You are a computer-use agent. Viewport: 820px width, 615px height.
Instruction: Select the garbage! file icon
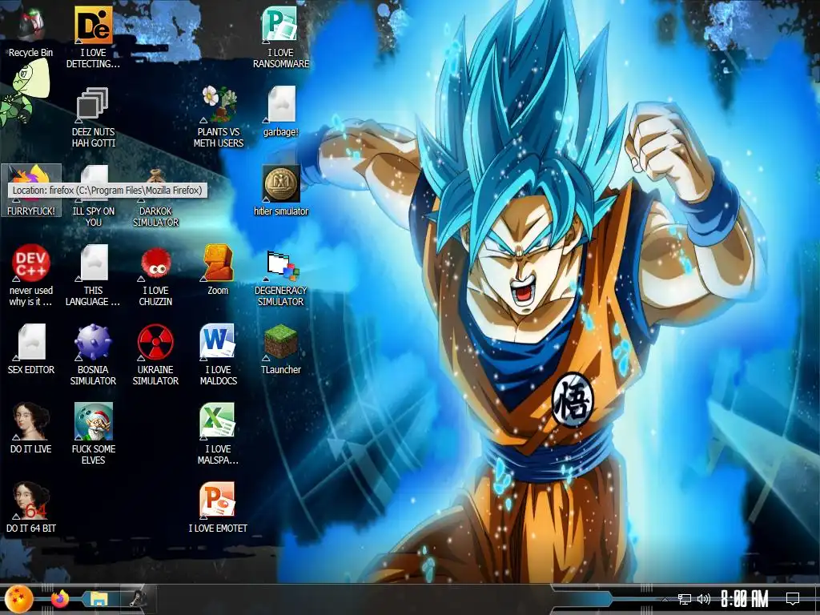pyautogui.click(x=281, y=104)
